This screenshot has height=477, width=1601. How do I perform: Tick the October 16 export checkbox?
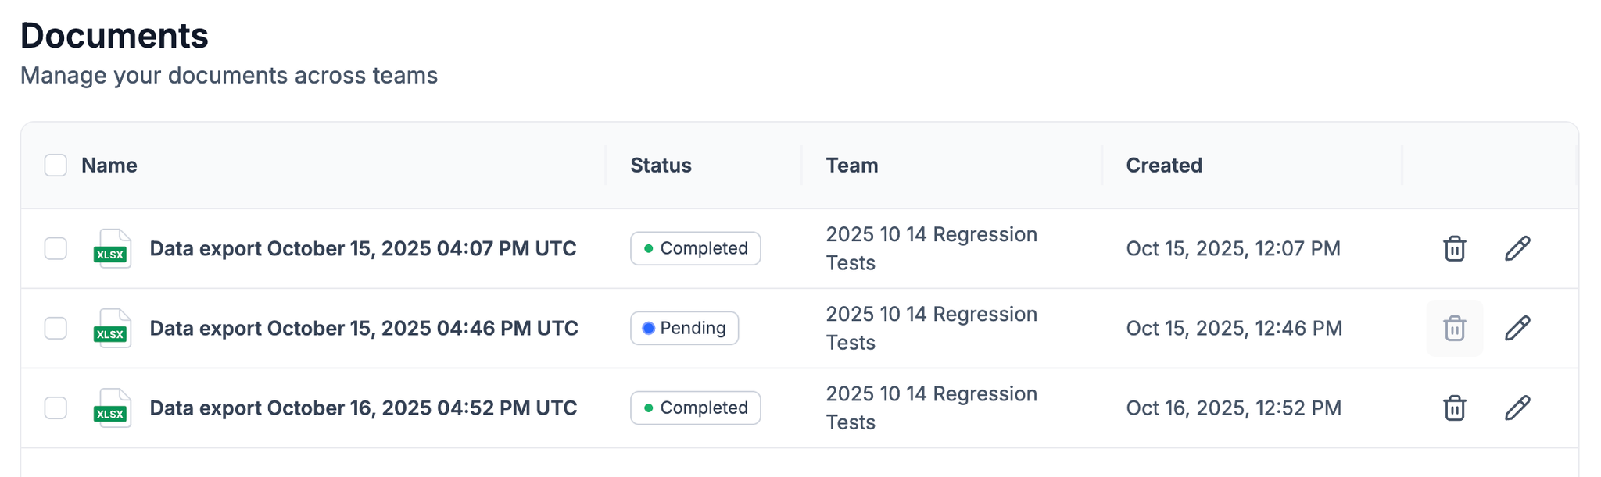(x=56, y=408)
